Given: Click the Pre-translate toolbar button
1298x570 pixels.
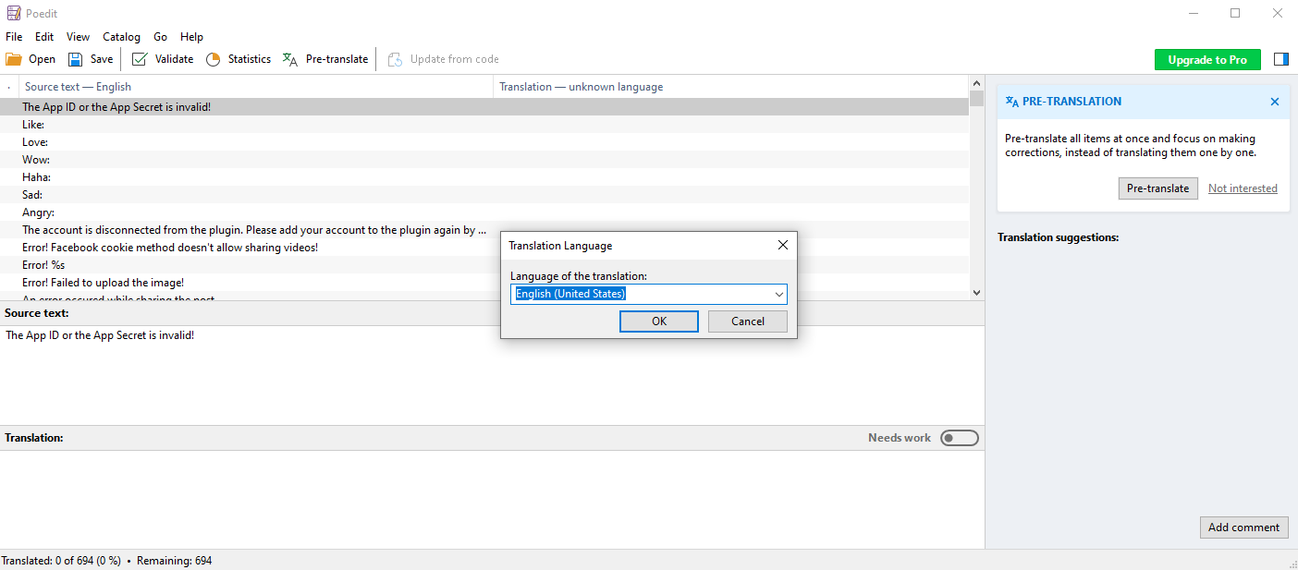Looking at the screenshot, I should pyautogui.click(x=325, y=59).
